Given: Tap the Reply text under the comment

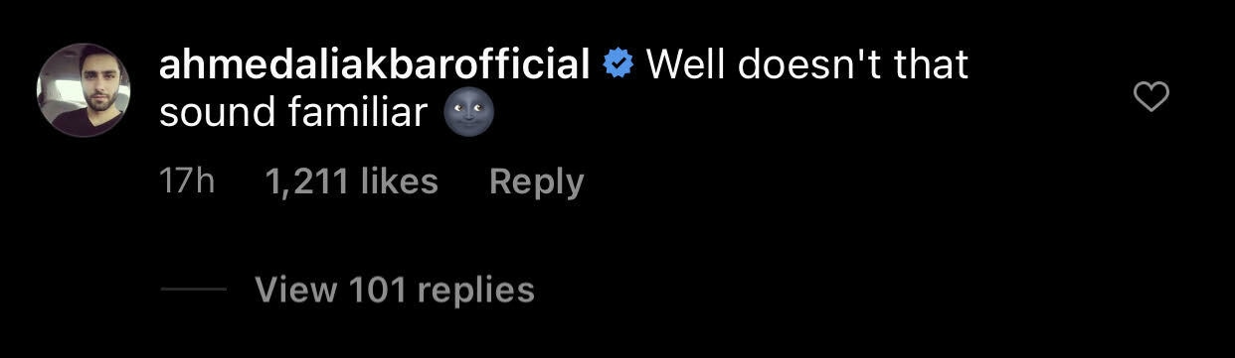Looking at the screenshot, I should click(x=537, y=181).
